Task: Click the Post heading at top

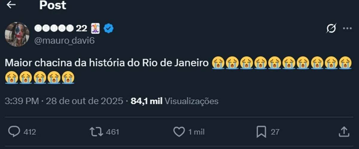Action: pos(53,5)
